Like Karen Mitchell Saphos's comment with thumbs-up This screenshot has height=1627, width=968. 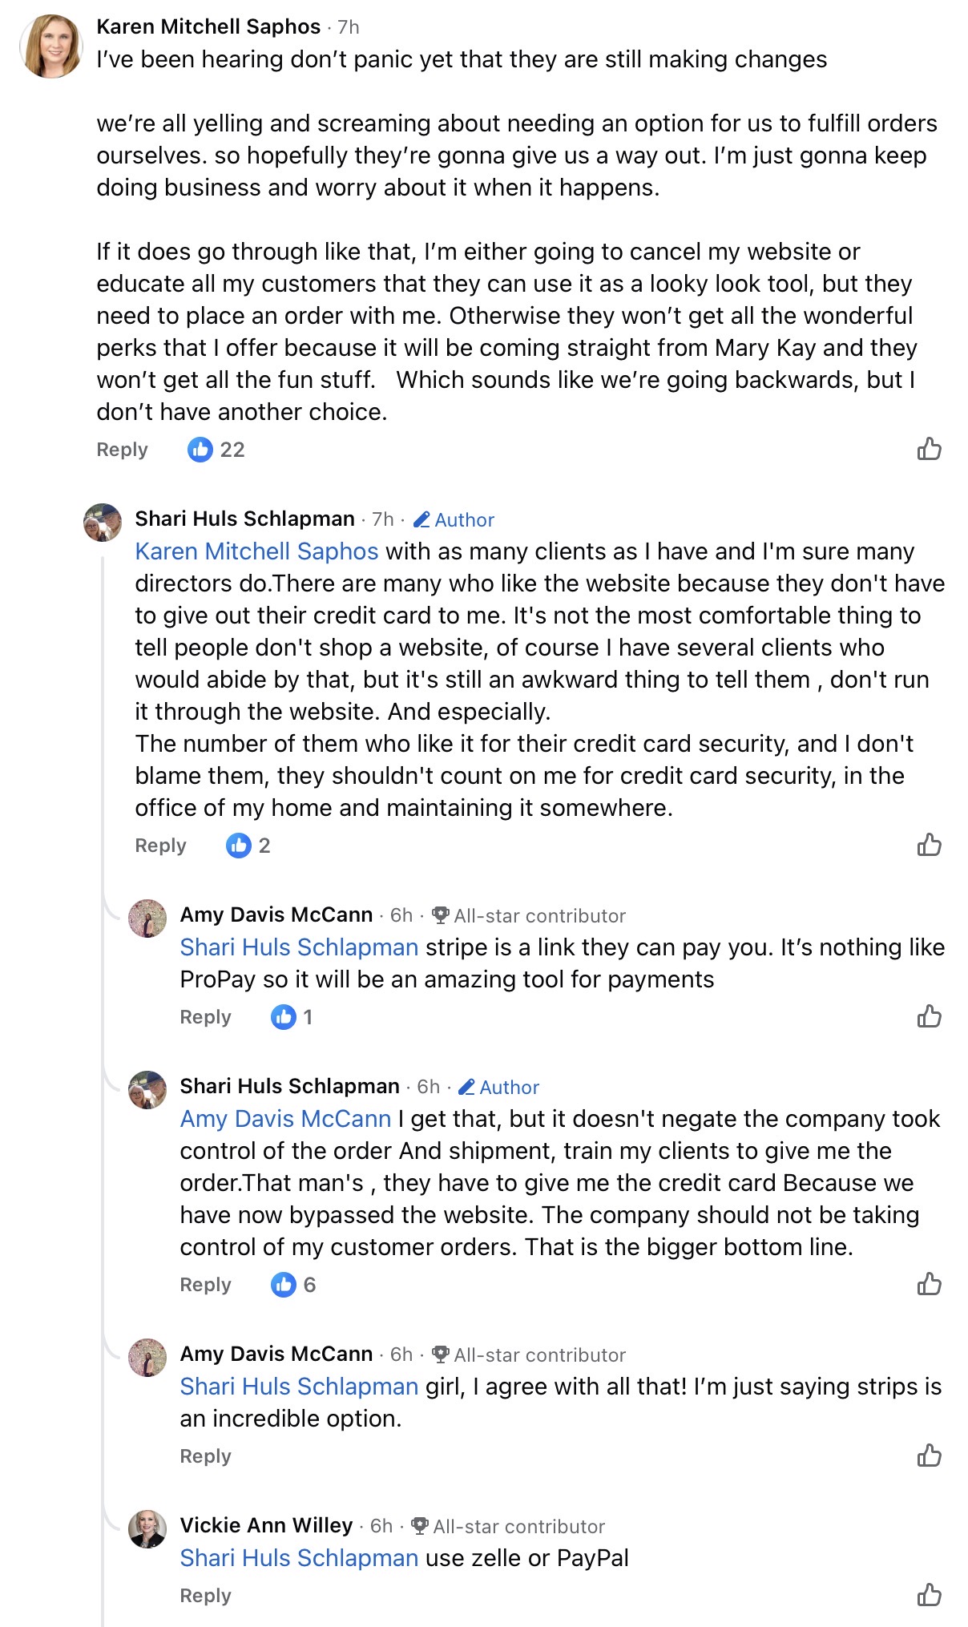pos(929,449)
